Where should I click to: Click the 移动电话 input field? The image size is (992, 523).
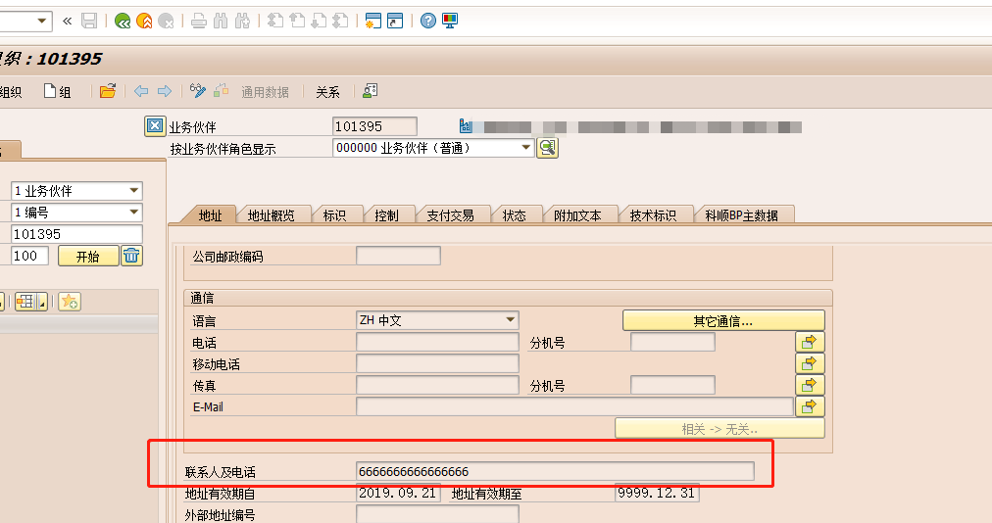[x=438, y=363]
